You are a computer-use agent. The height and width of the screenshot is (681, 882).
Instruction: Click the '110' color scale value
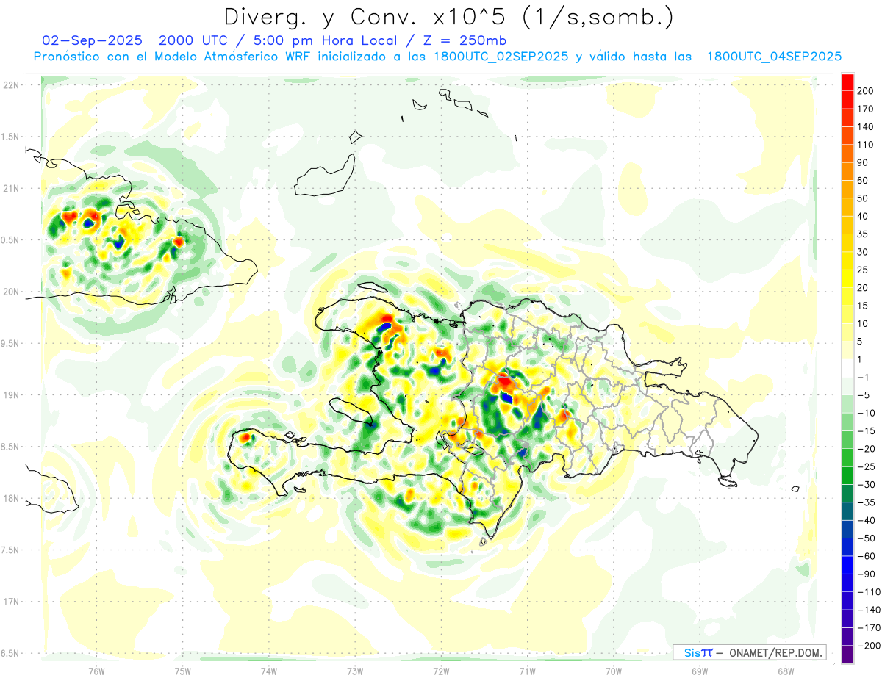pos(865,145)
